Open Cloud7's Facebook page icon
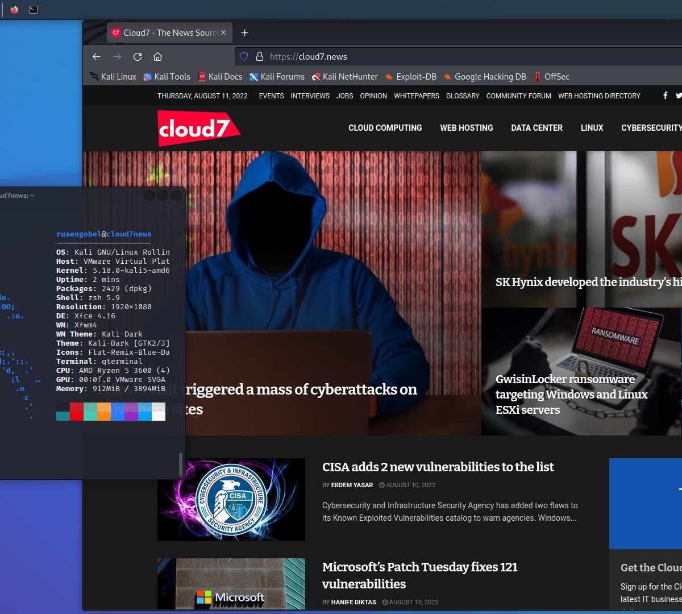 point(666,96)
